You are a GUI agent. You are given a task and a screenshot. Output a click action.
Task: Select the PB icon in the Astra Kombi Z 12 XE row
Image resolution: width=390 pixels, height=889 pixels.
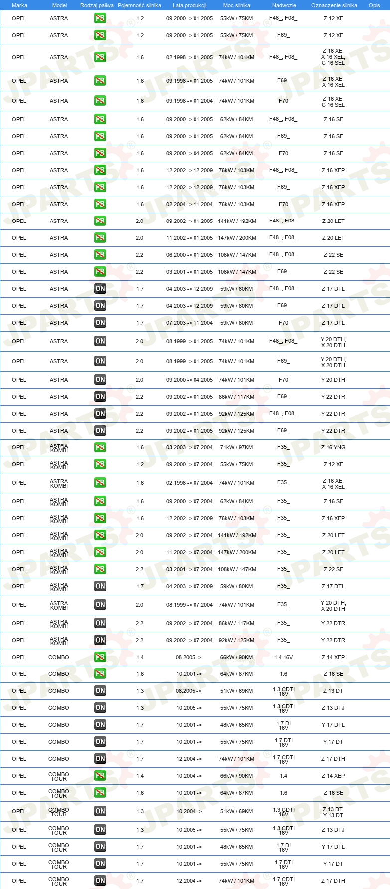(100, 464)
